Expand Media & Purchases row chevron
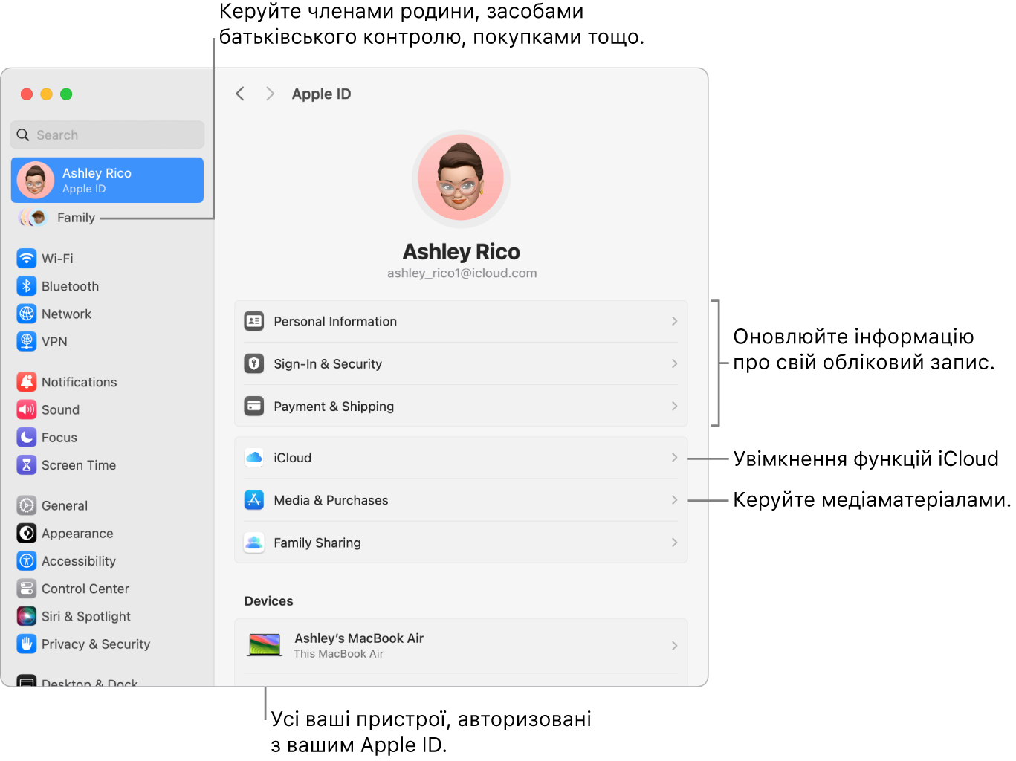Viewport: 1016px width, 761px height. 674,500
